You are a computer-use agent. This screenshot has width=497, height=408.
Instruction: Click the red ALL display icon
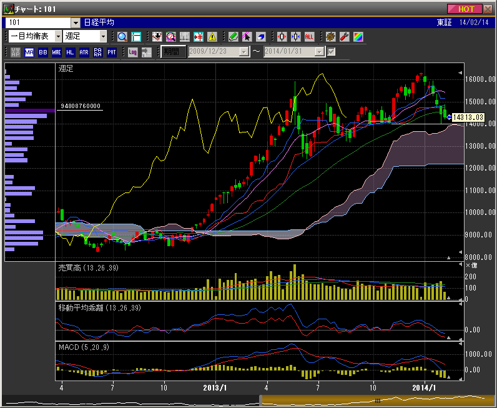(309, 37)
